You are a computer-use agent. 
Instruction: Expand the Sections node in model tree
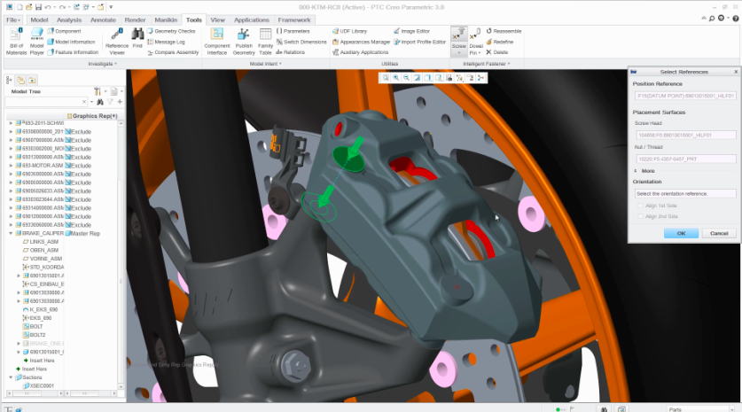11,377
